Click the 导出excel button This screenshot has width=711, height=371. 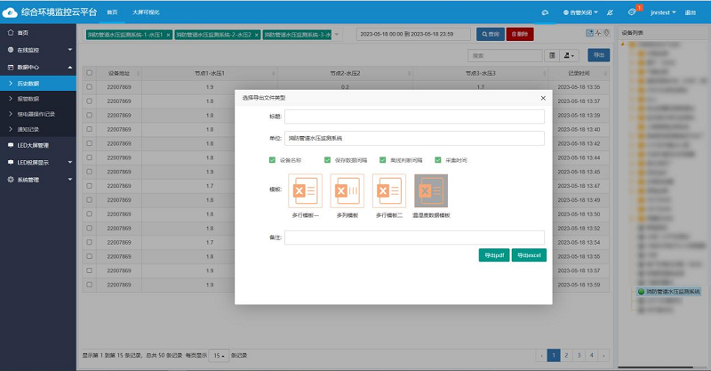529,255
